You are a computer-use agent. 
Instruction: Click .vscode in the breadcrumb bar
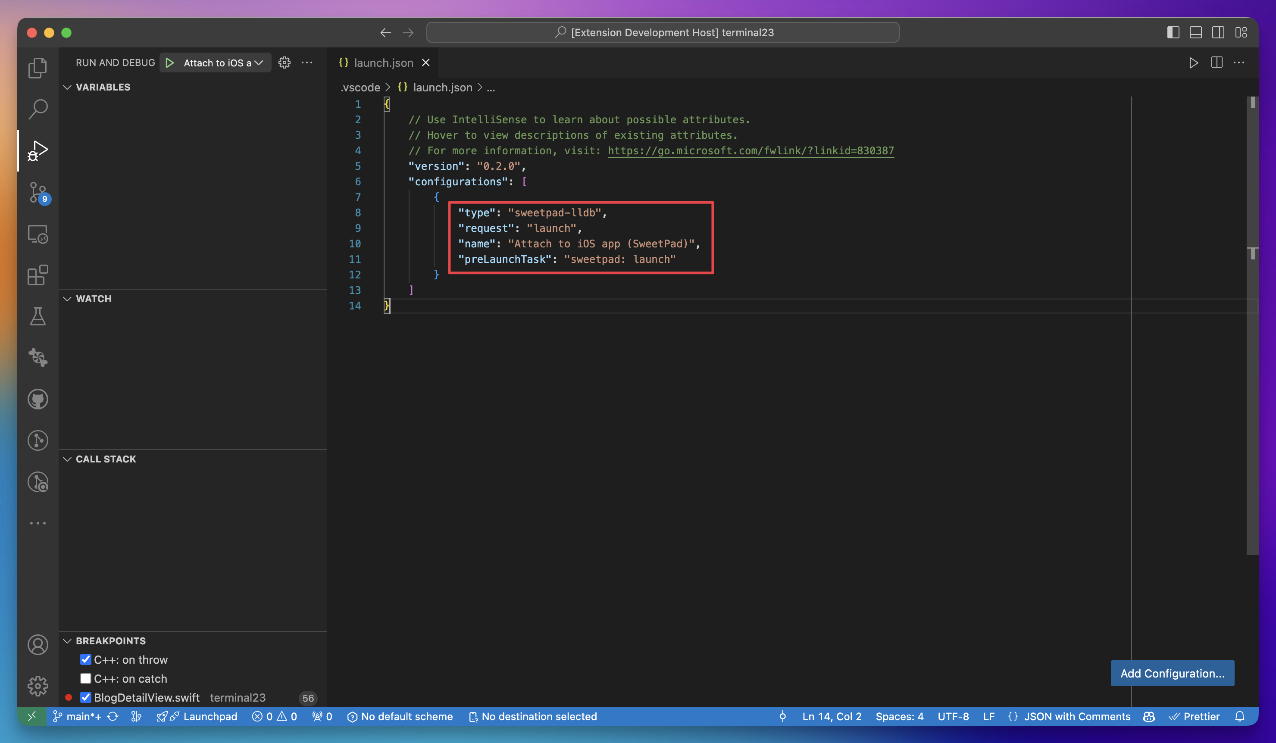coord(360,87)
